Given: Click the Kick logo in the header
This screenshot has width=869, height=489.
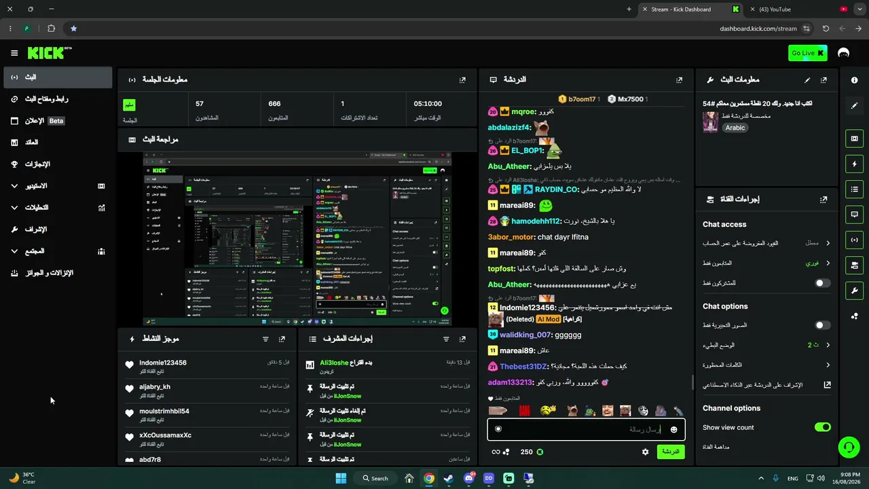Looking at the screenshot, I should [x=48, y=53].
